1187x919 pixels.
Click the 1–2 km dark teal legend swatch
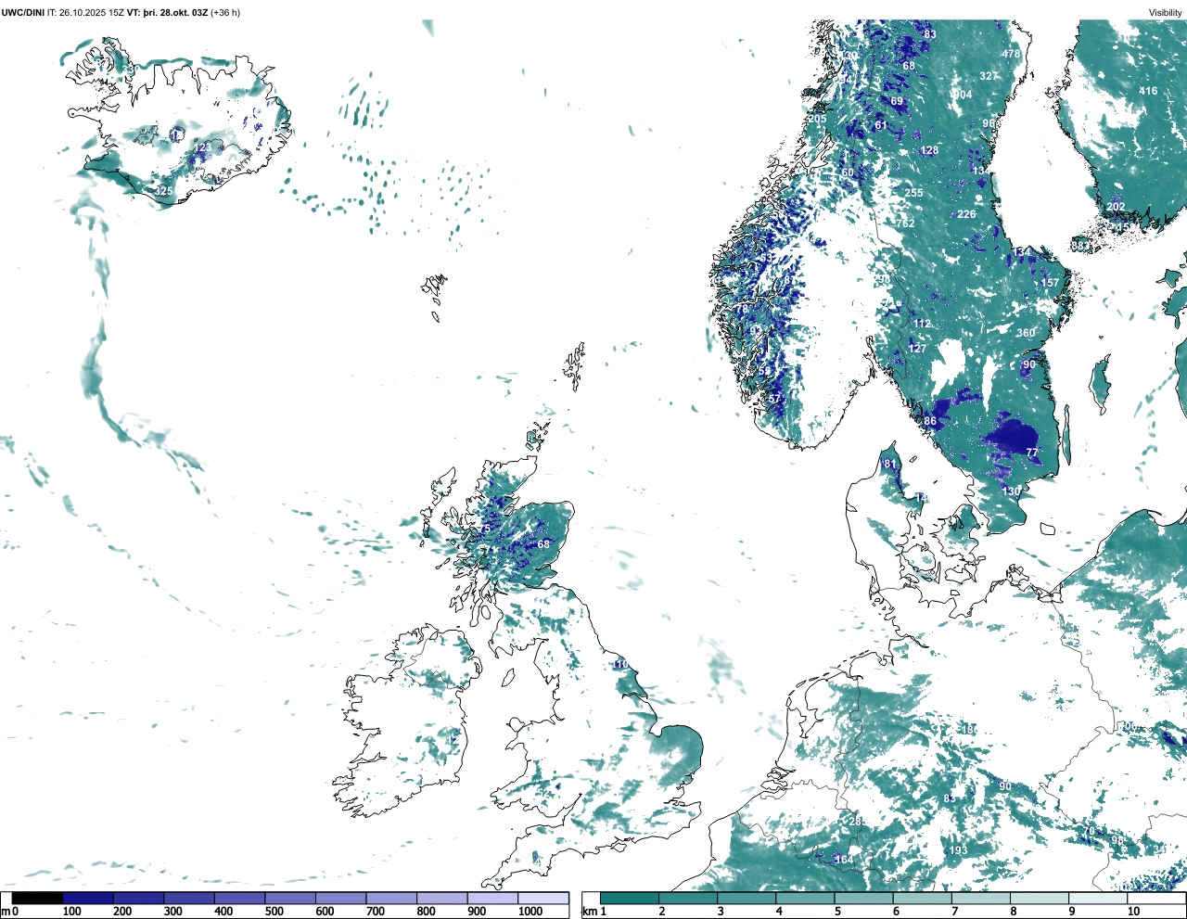tap(630, 899)
